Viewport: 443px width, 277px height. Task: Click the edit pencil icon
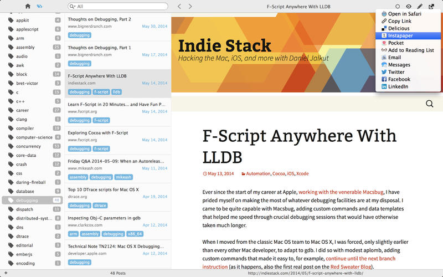[420, 6]
